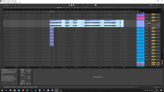
Task: Fold the Synth track with its triangle
Action: click(137, 14)
